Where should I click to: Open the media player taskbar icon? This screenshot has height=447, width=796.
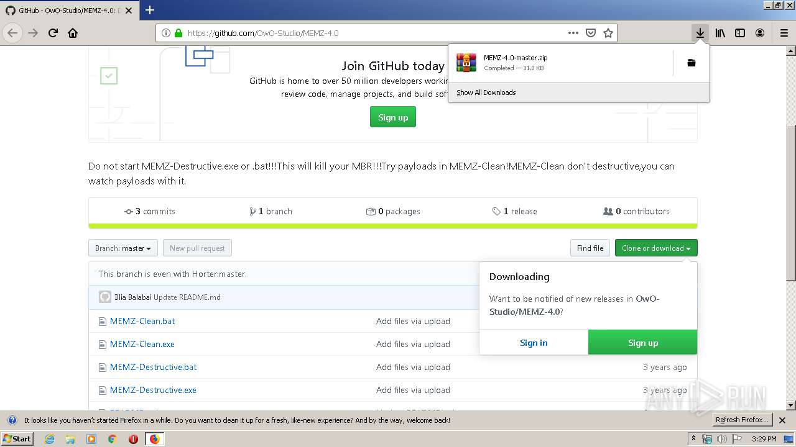point(91,439)
